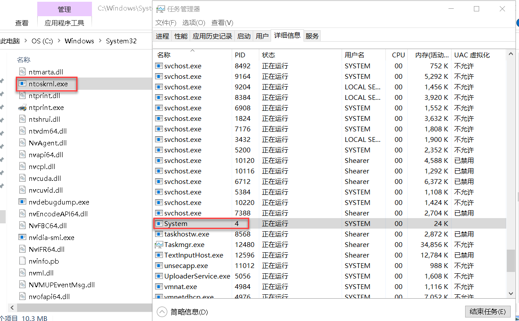This screenshot has width=519, height=321.
Task: Click the Taskmgr.exe process icon
Action: pos(159,244)
